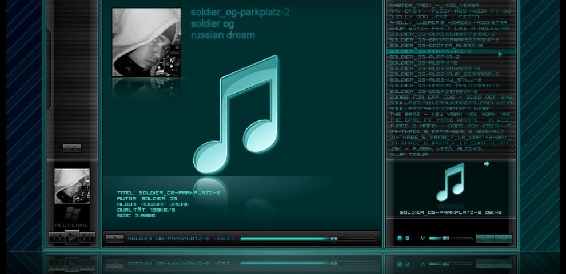Open the Mediaguide Windows logo

[71, 214]
